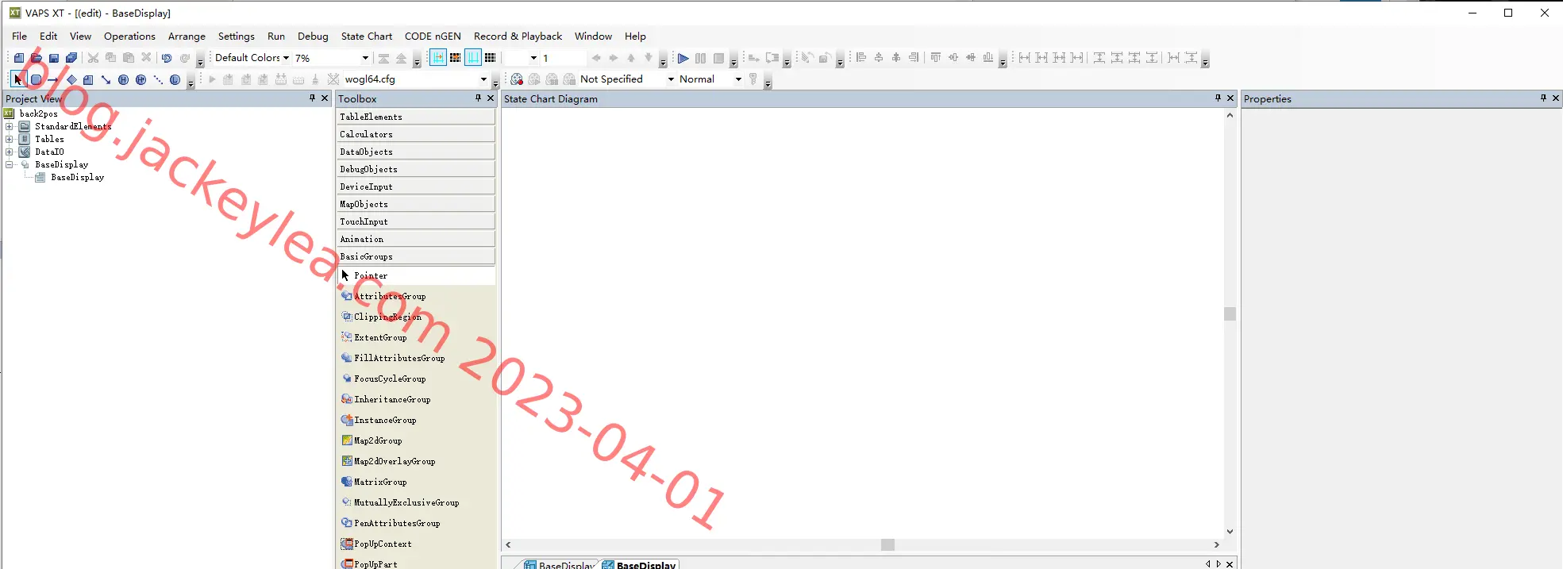Select the deep history H* circle tool
Viewport: 1563px width, 569px height.
[x=141, y=79]
